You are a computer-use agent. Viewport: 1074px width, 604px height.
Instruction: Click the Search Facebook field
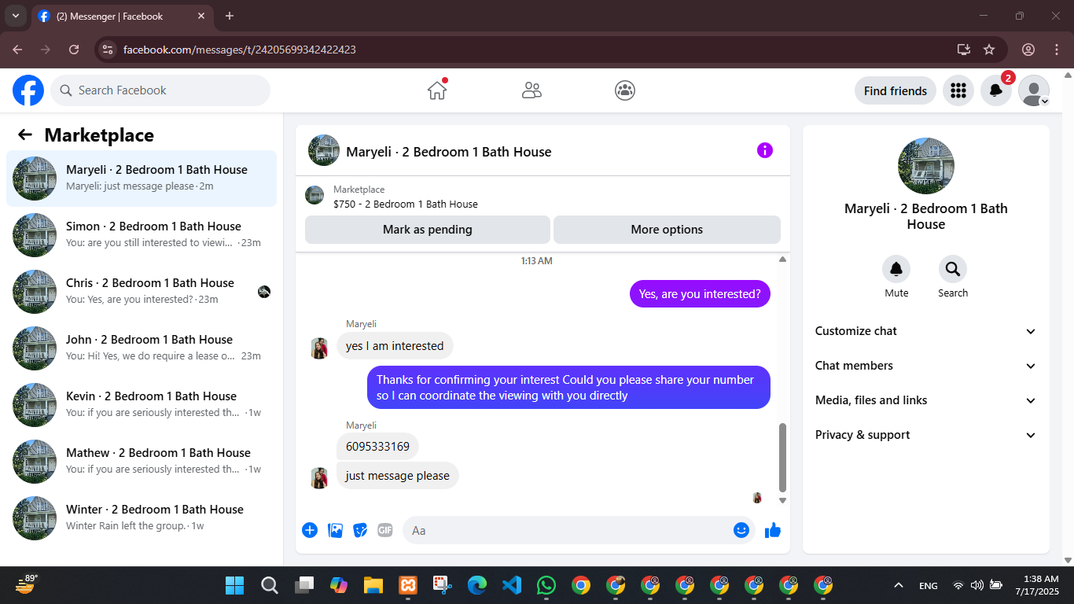point(160,90)
